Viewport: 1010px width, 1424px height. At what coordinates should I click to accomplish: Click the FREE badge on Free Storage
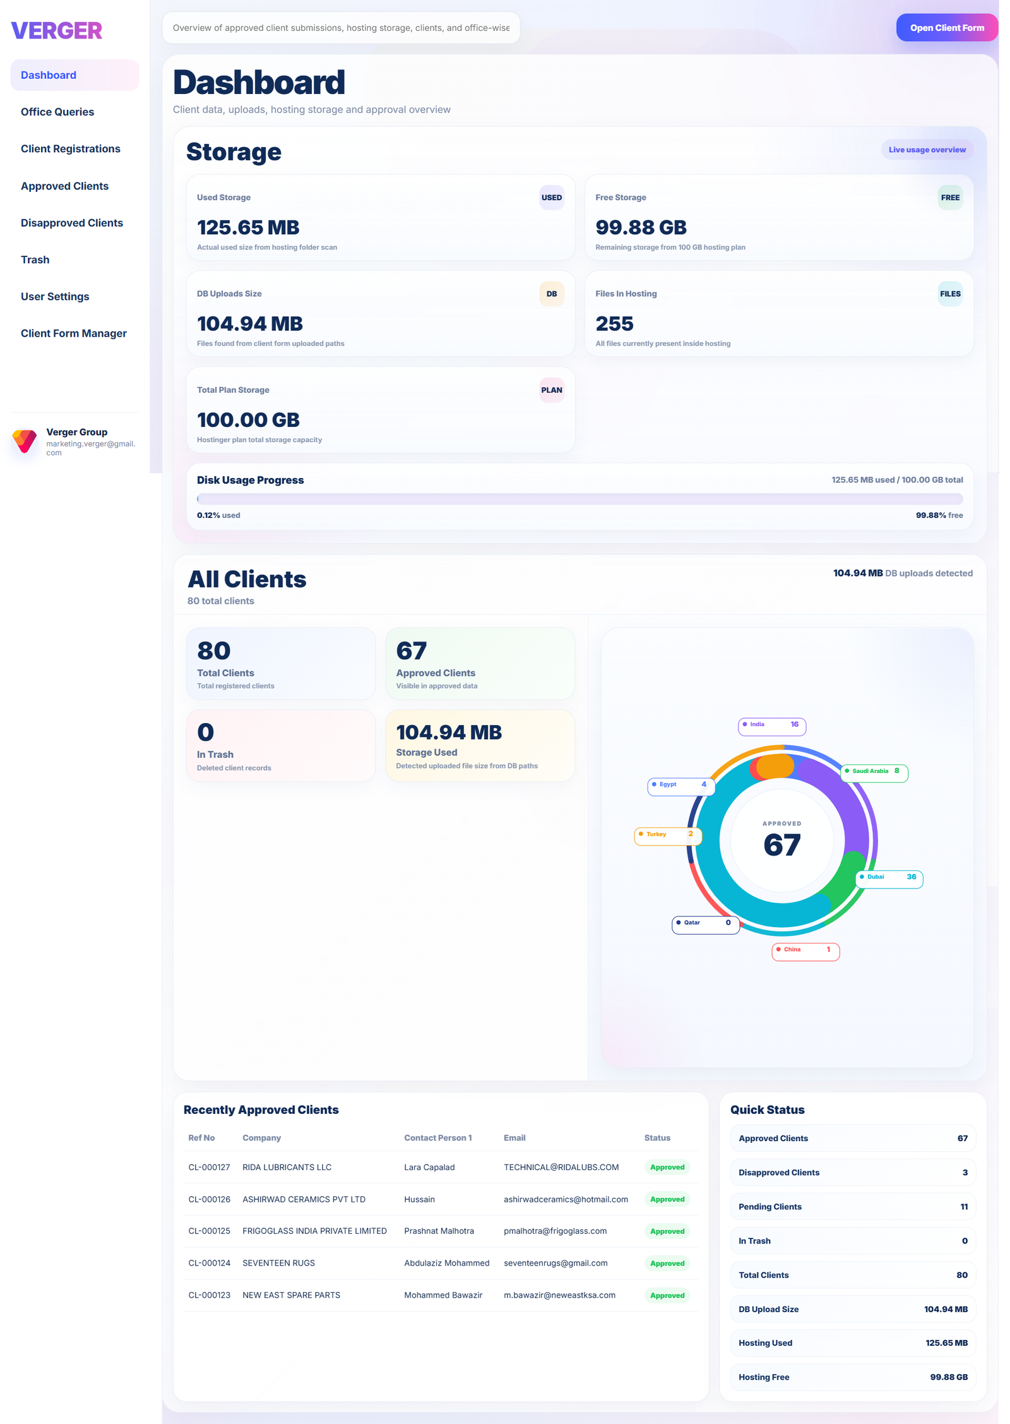(949, 198)
